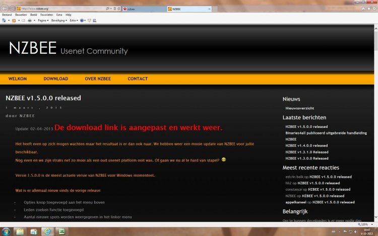The height and width of the screenshot is (236, 378).
Task: Open the Nieuwsoverzicht link in sidebar
Action: (x=300, y=108)
